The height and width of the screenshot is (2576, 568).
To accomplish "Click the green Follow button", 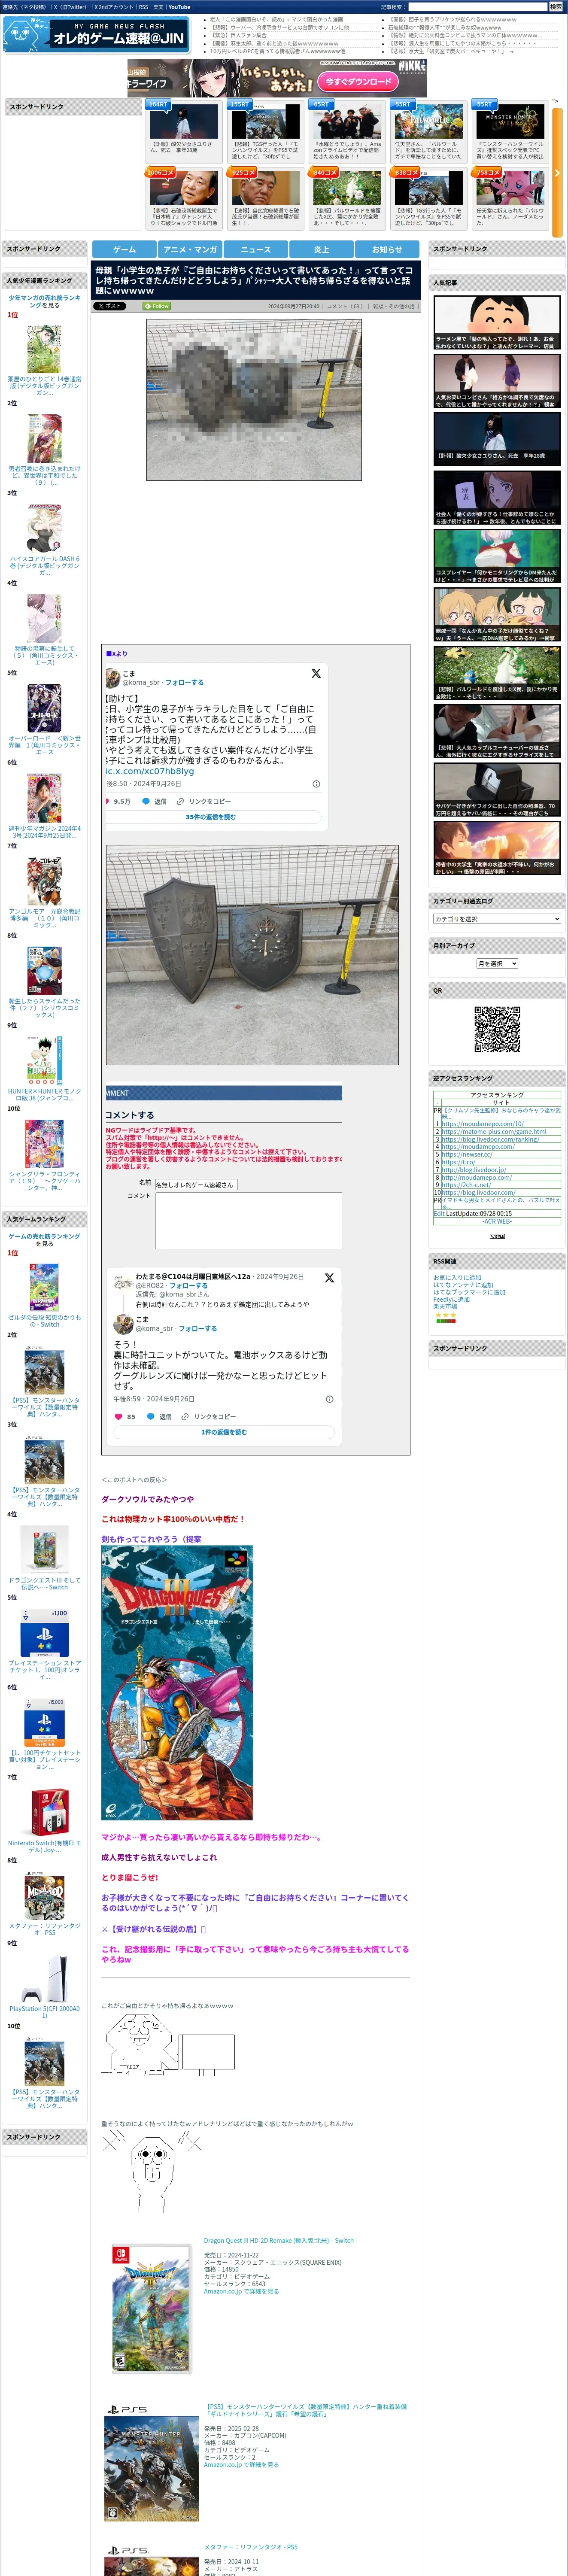I will (157, 306).
